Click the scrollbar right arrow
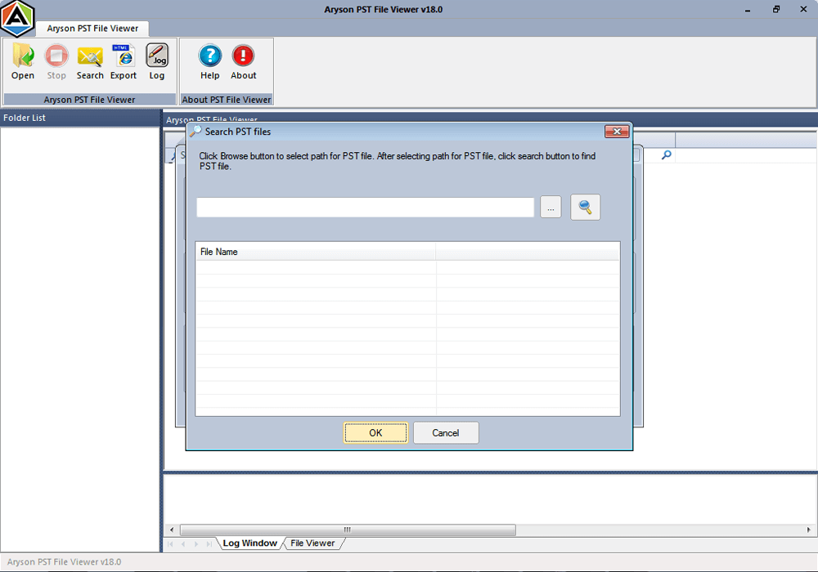 click(809, 530)
